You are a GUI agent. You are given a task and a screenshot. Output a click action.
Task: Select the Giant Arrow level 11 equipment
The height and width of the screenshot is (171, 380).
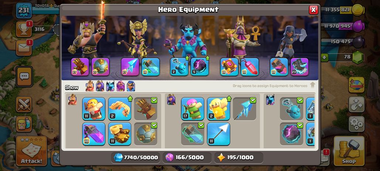pos(218,134)
